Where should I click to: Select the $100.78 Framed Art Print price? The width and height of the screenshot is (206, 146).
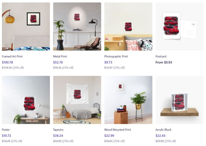[7, 62]
